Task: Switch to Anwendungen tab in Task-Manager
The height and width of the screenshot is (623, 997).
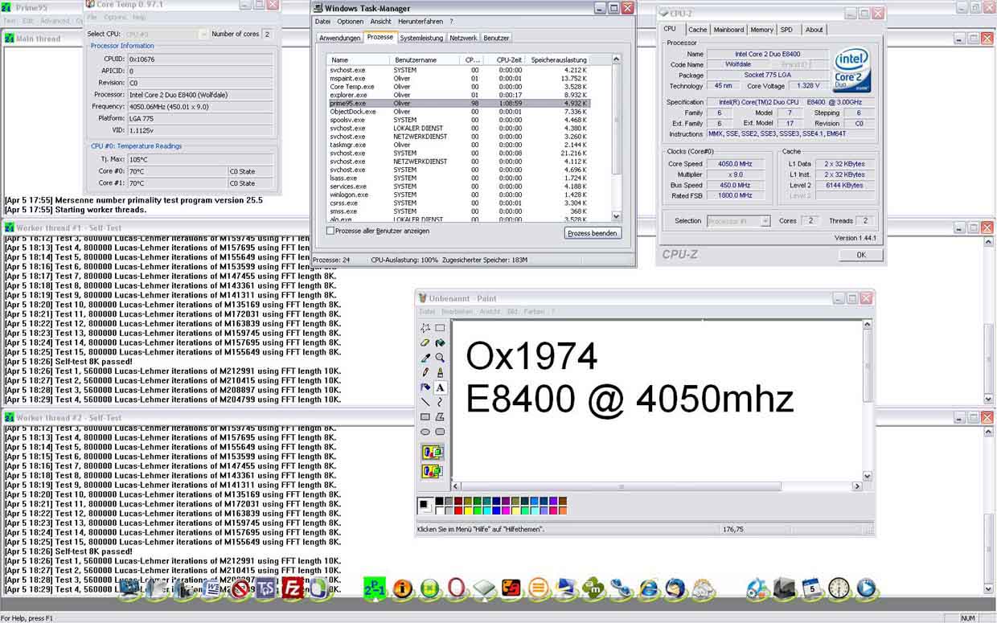Action: (339, 38)
